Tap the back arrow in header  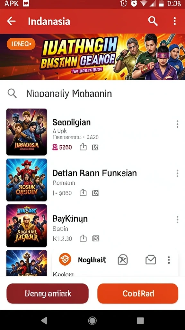point(11,21)
